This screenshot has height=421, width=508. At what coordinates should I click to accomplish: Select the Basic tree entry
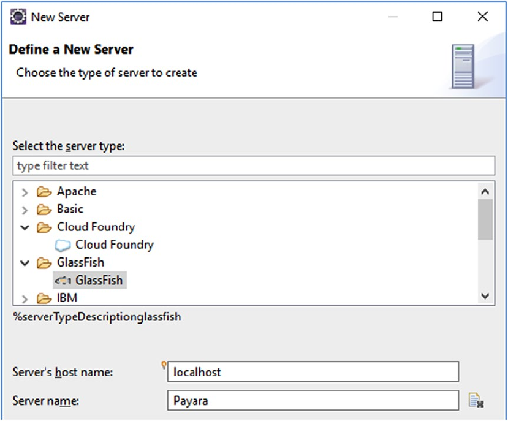click(x=70, y=209)
